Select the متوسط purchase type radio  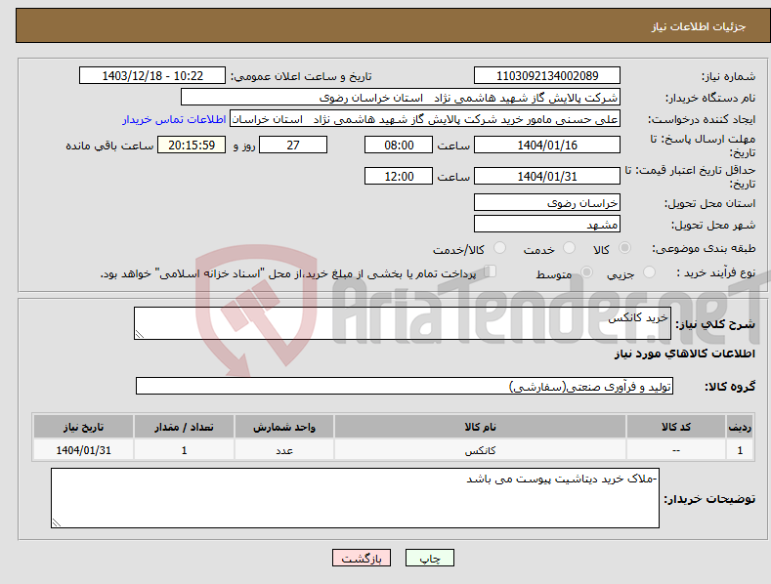[586, 272]
